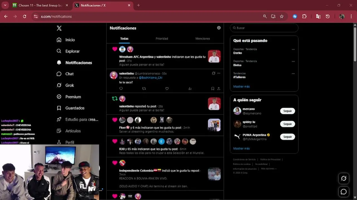Screen dimensions: 357x200
Task: Open notifications settings gear
Action: coord(219,28)
